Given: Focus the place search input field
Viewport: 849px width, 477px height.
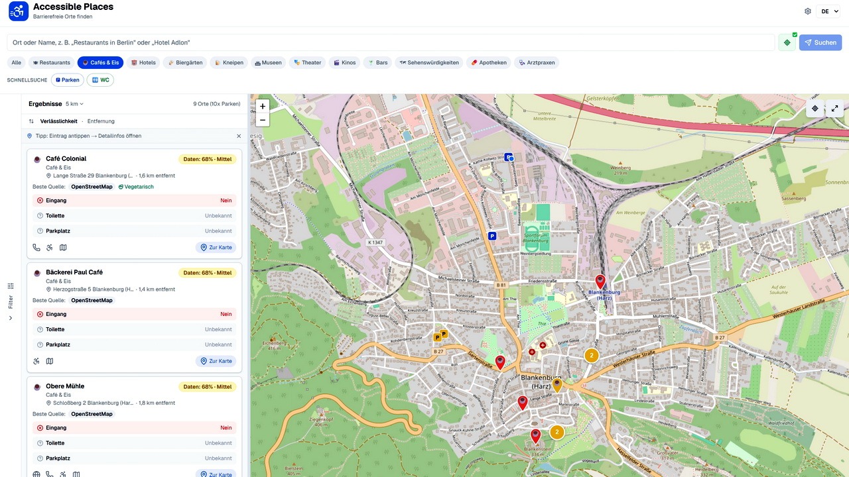Looking at the screenshot, I should (391, 42).
